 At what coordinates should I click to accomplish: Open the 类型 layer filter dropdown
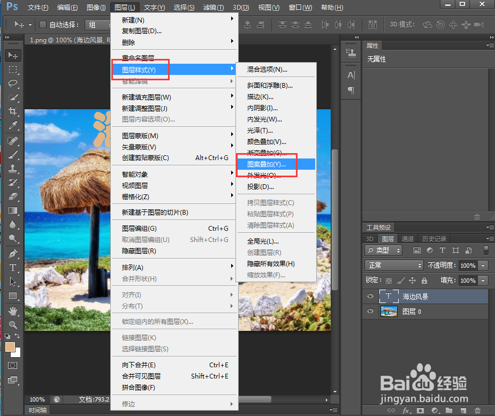click(x=383, y=251)
